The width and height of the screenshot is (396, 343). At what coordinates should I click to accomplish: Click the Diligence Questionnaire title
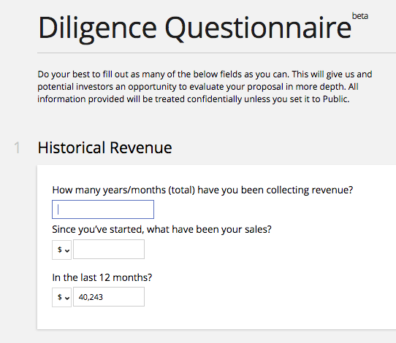tap(194, 28)
